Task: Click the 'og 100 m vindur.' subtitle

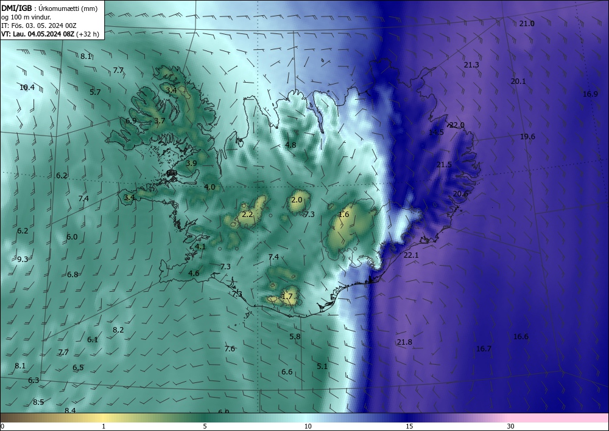Action: pos(26,17)
